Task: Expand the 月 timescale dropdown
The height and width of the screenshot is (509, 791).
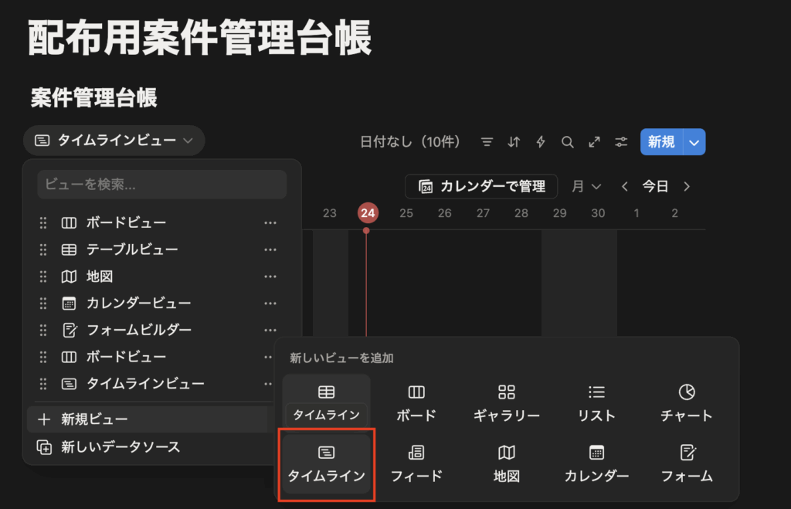Action: pyautogui.click(x=586, y=186)
